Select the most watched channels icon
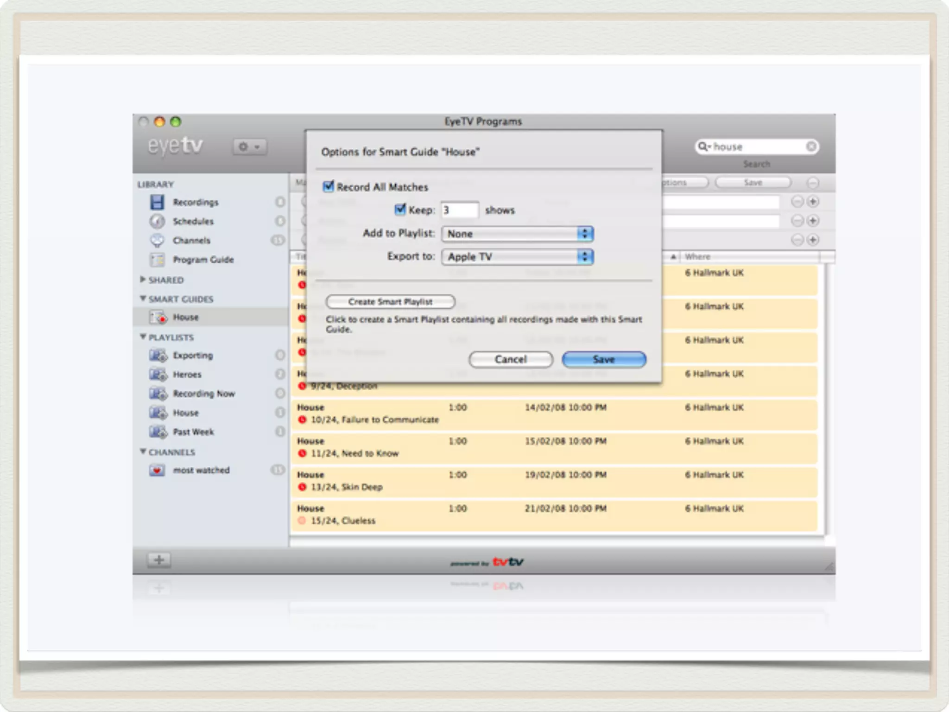Viewport: 949px width, 712px height. pyautogui.click(x=157, y=470)
